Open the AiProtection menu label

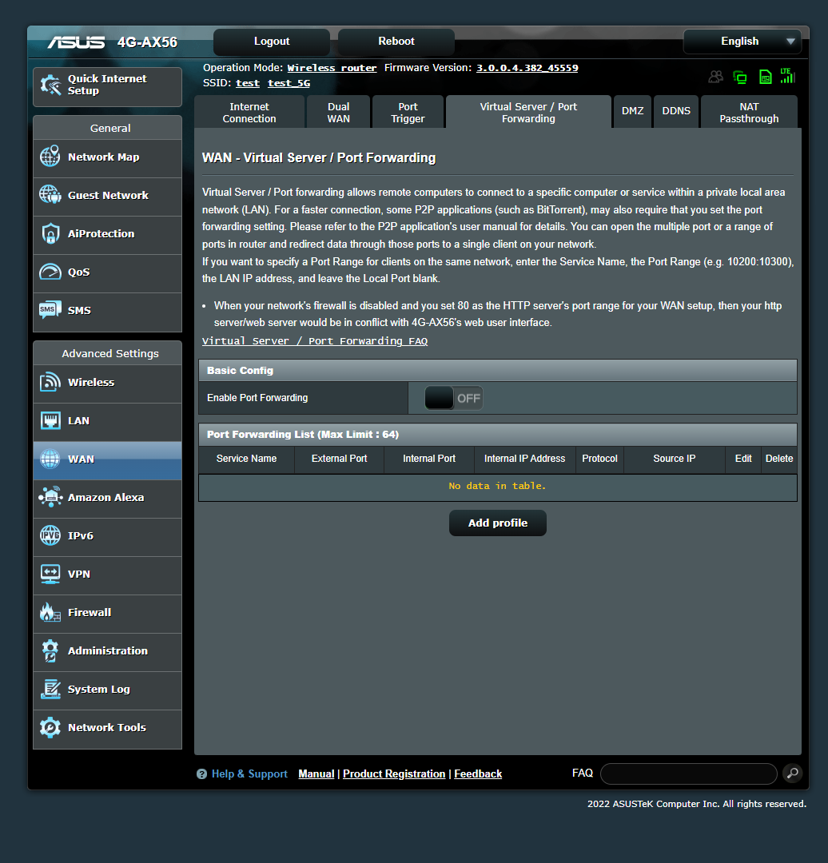pos(101,233)
